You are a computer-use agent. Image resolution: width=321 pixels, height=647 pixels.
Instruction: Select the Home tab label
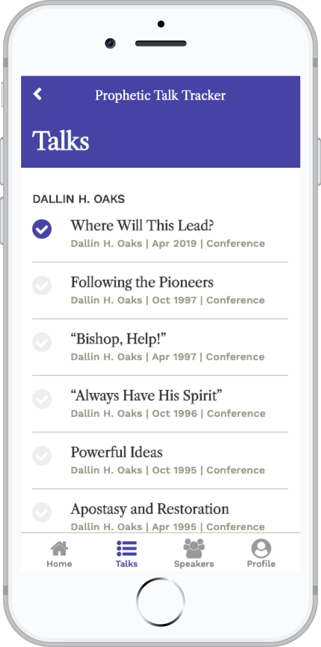pos(60,564)
